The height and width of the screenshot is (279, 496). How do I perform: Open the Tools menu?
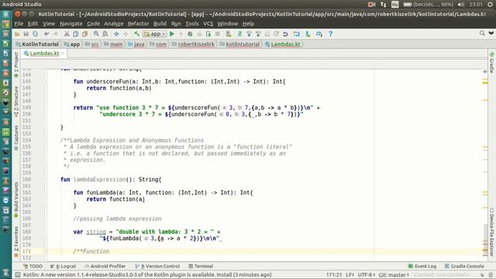[192, 24]
